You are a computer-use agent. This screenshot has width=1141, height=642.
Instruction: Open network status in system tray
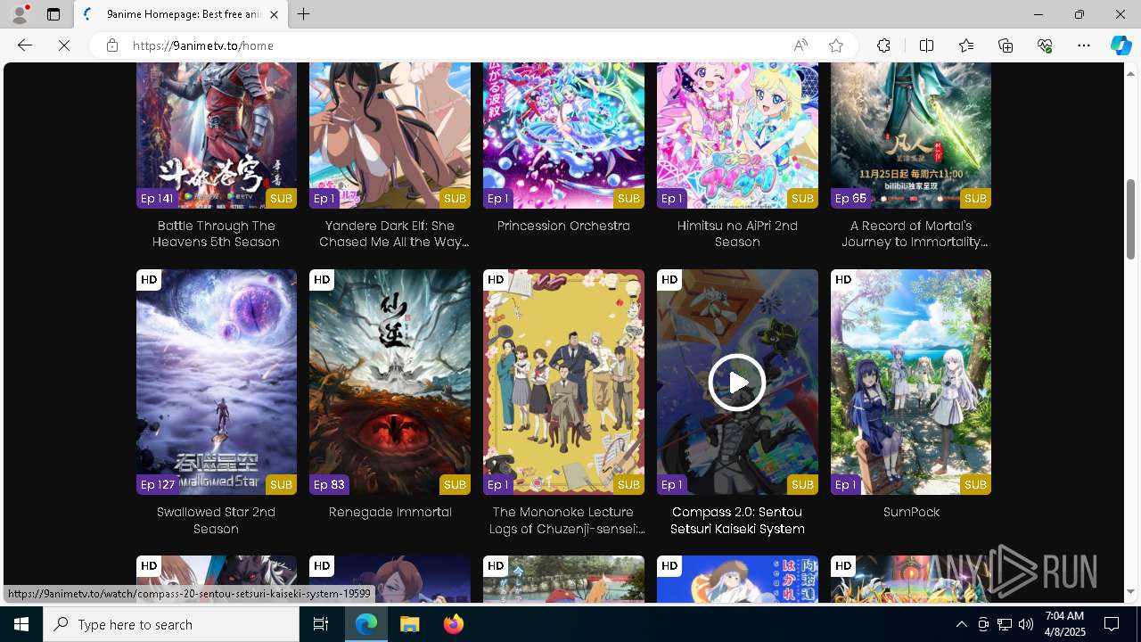(x=1005, y=624)
